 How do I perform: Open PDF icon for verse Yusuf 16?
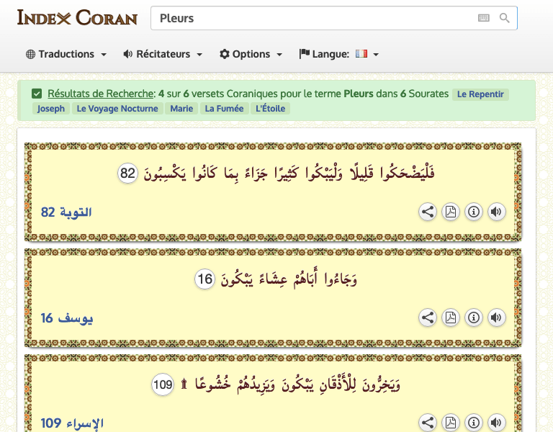451,317
